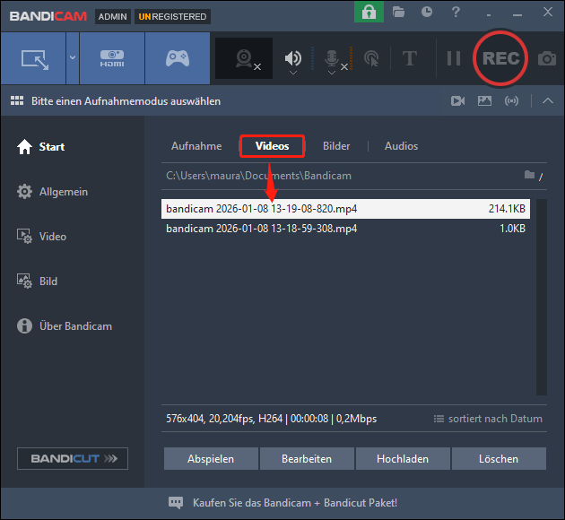Image resolution: width=565 pixels, height=520 pixels.
Task: Change sorting via sortiert nach Datum
Action: click(488, 419)
